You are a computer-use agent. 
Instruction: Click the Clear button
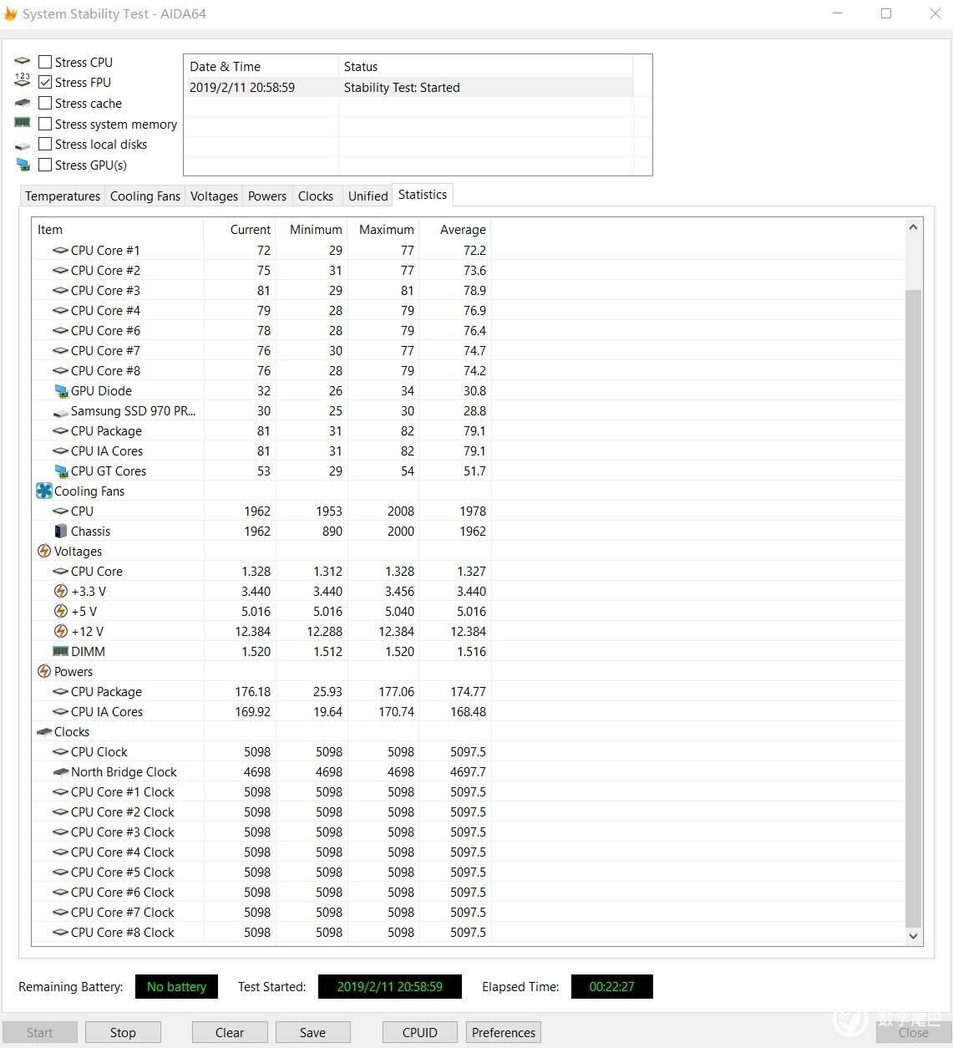point(230,1032)
